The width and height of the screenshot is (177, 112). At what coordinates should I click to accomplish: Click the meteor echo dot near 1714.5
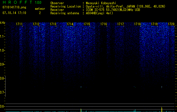point(81,87)
